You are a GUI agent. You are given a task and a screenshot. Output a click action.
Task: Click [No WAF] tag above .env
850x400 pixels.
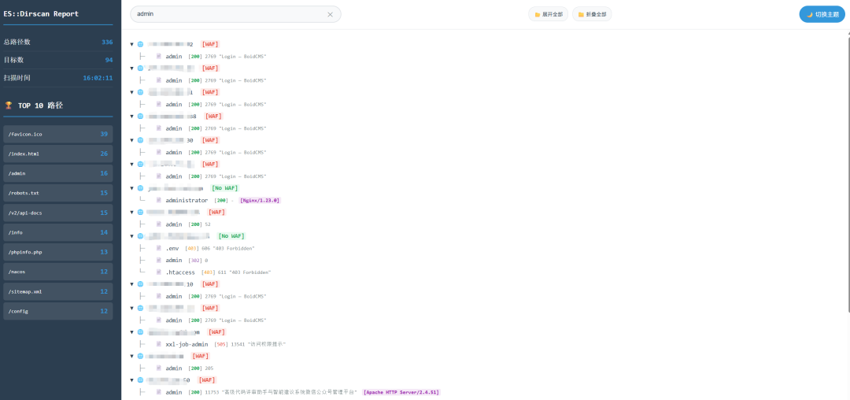pos(231,236)
